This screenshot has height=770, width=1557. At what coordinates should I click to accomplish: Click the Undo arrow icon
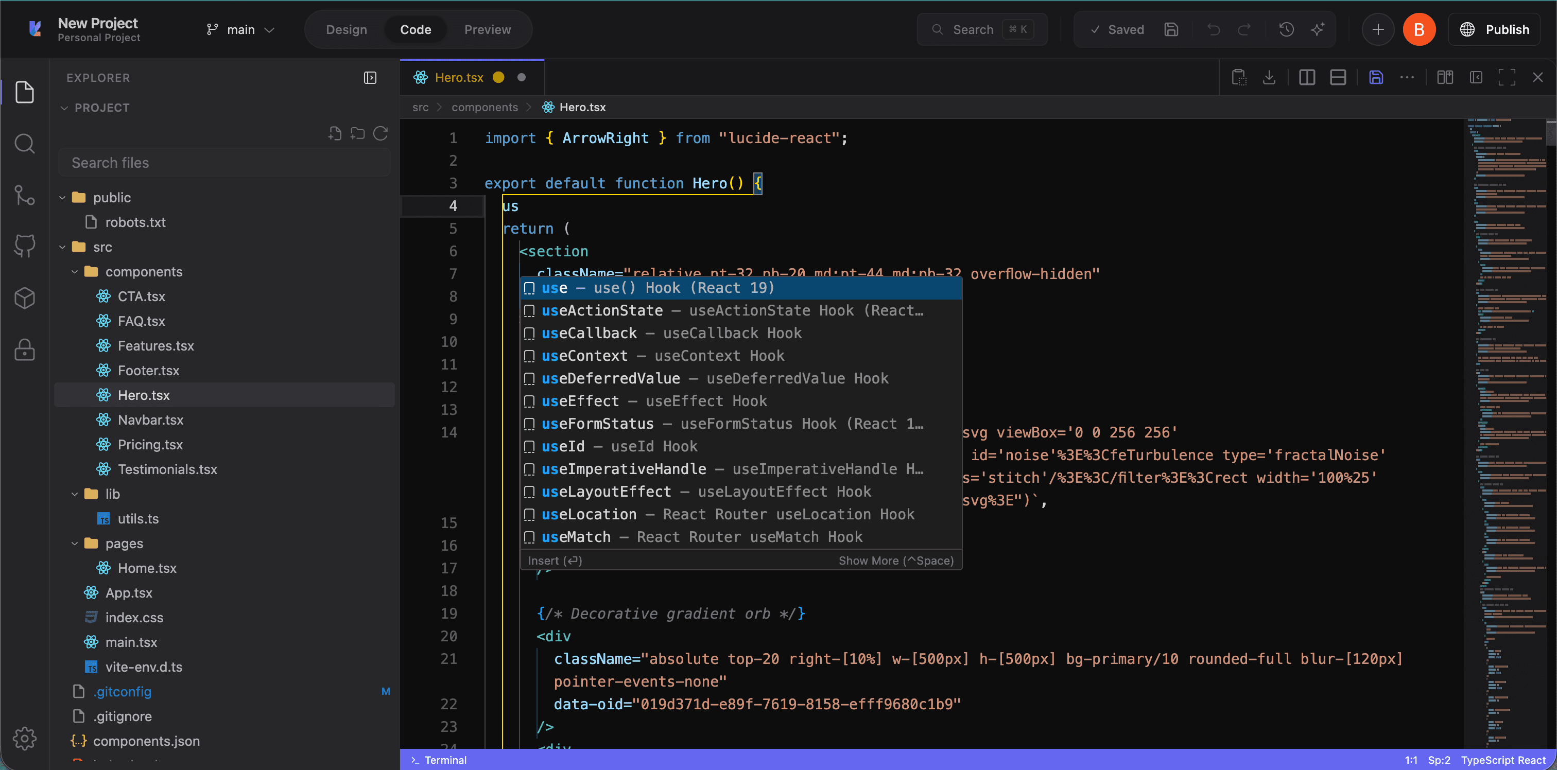pyautogui.click(x=1214, y=30)
